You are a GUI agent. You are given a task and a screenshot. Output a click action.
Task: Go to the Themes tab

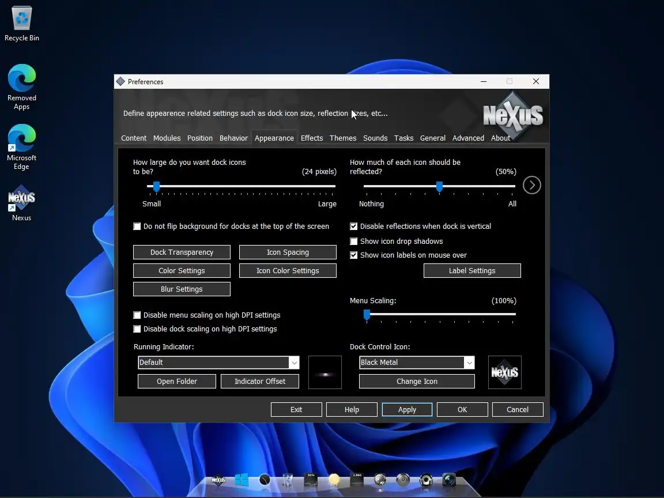pyautogui.click(x=343, y=138)
